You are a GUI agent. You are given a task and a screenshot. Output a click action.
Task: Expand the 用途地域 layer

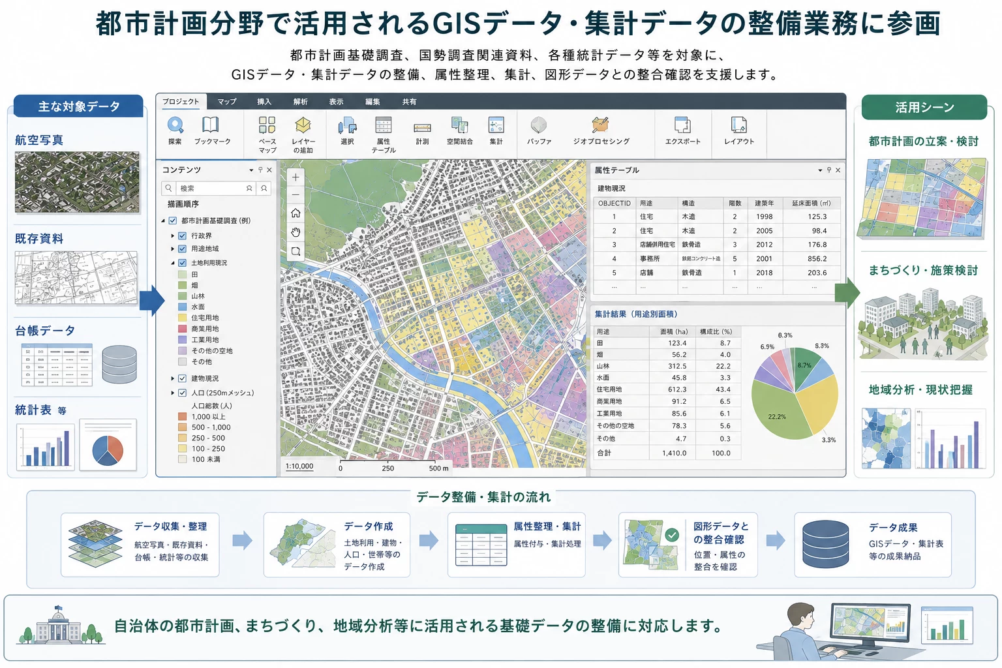tap(173, 249)
